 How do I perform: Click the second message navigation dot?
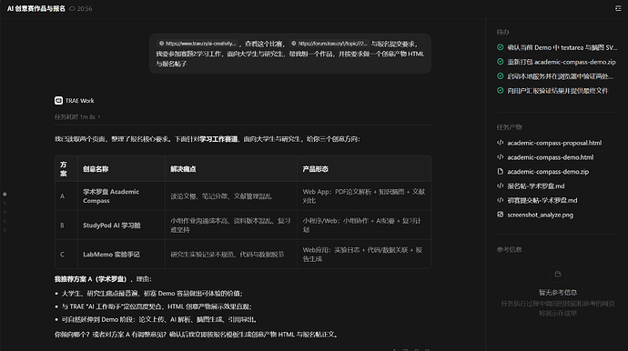pyautogui.click(x=5, y=204)
